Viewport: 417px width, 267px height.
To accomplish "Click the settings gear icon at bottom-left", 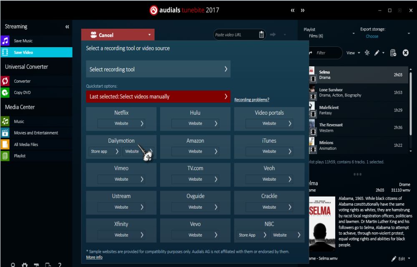I will [25, 265].
